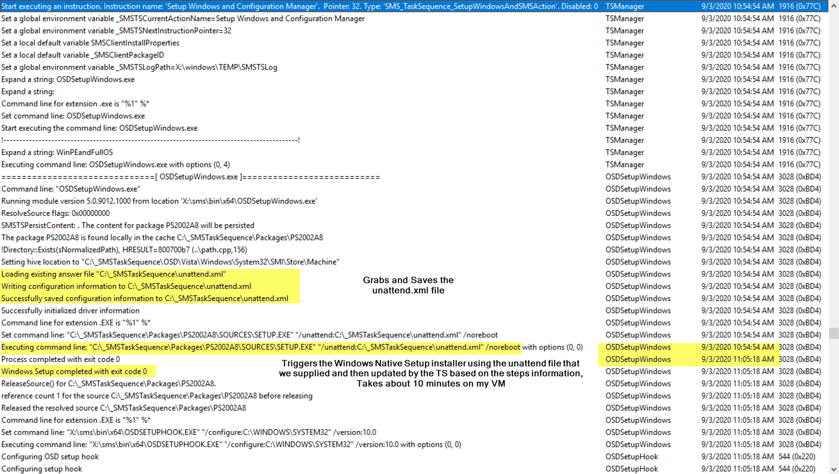Viewport: 839px width, 474px height.
Task: Click the 'Directory::Exists HRESULT=800700b7' error line
Action: pyautogui.click(x=125, y=250)
